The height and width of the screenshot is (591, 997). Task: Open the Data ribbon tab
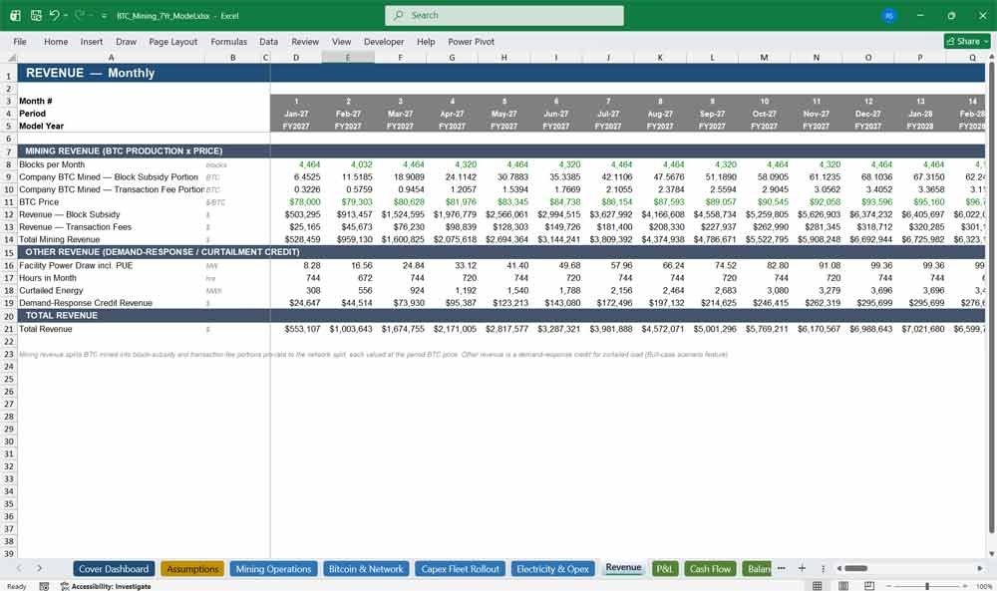[268, 41]
